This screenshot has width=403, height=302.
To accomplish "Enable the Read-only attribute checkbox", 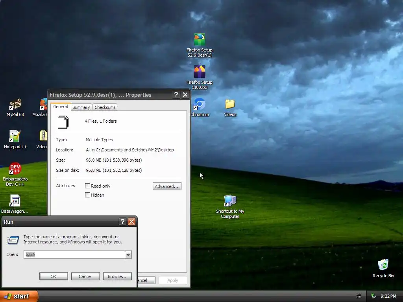I will coord(87,186).
